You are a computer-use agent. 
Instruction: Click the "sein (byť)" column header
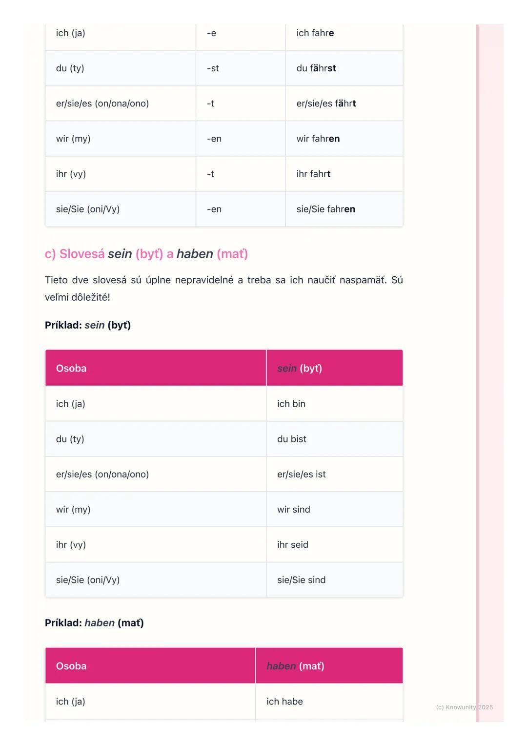[300, 368]
